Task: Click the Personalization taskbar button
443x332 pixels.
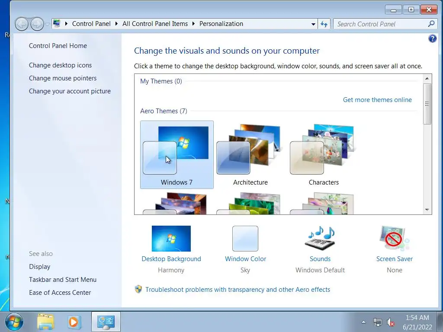Action: point(106,322)
